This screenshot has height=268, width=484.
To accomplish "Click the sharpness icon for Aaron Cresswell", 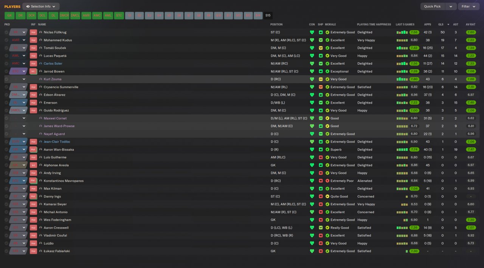I will coord(321,228).
